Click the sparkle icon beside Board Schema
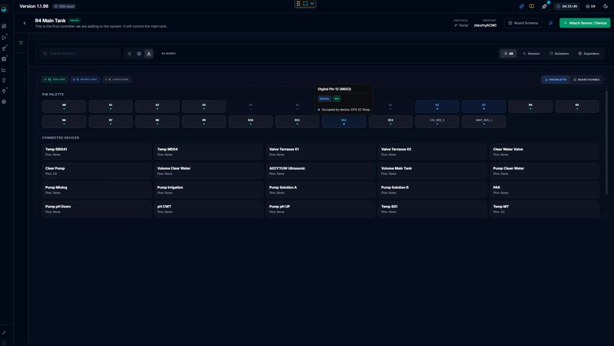 click(x=551, y=23)
